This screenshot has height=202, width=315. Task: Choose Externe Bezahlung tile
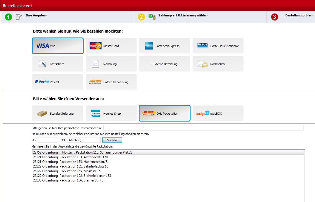tap(164, 64)
